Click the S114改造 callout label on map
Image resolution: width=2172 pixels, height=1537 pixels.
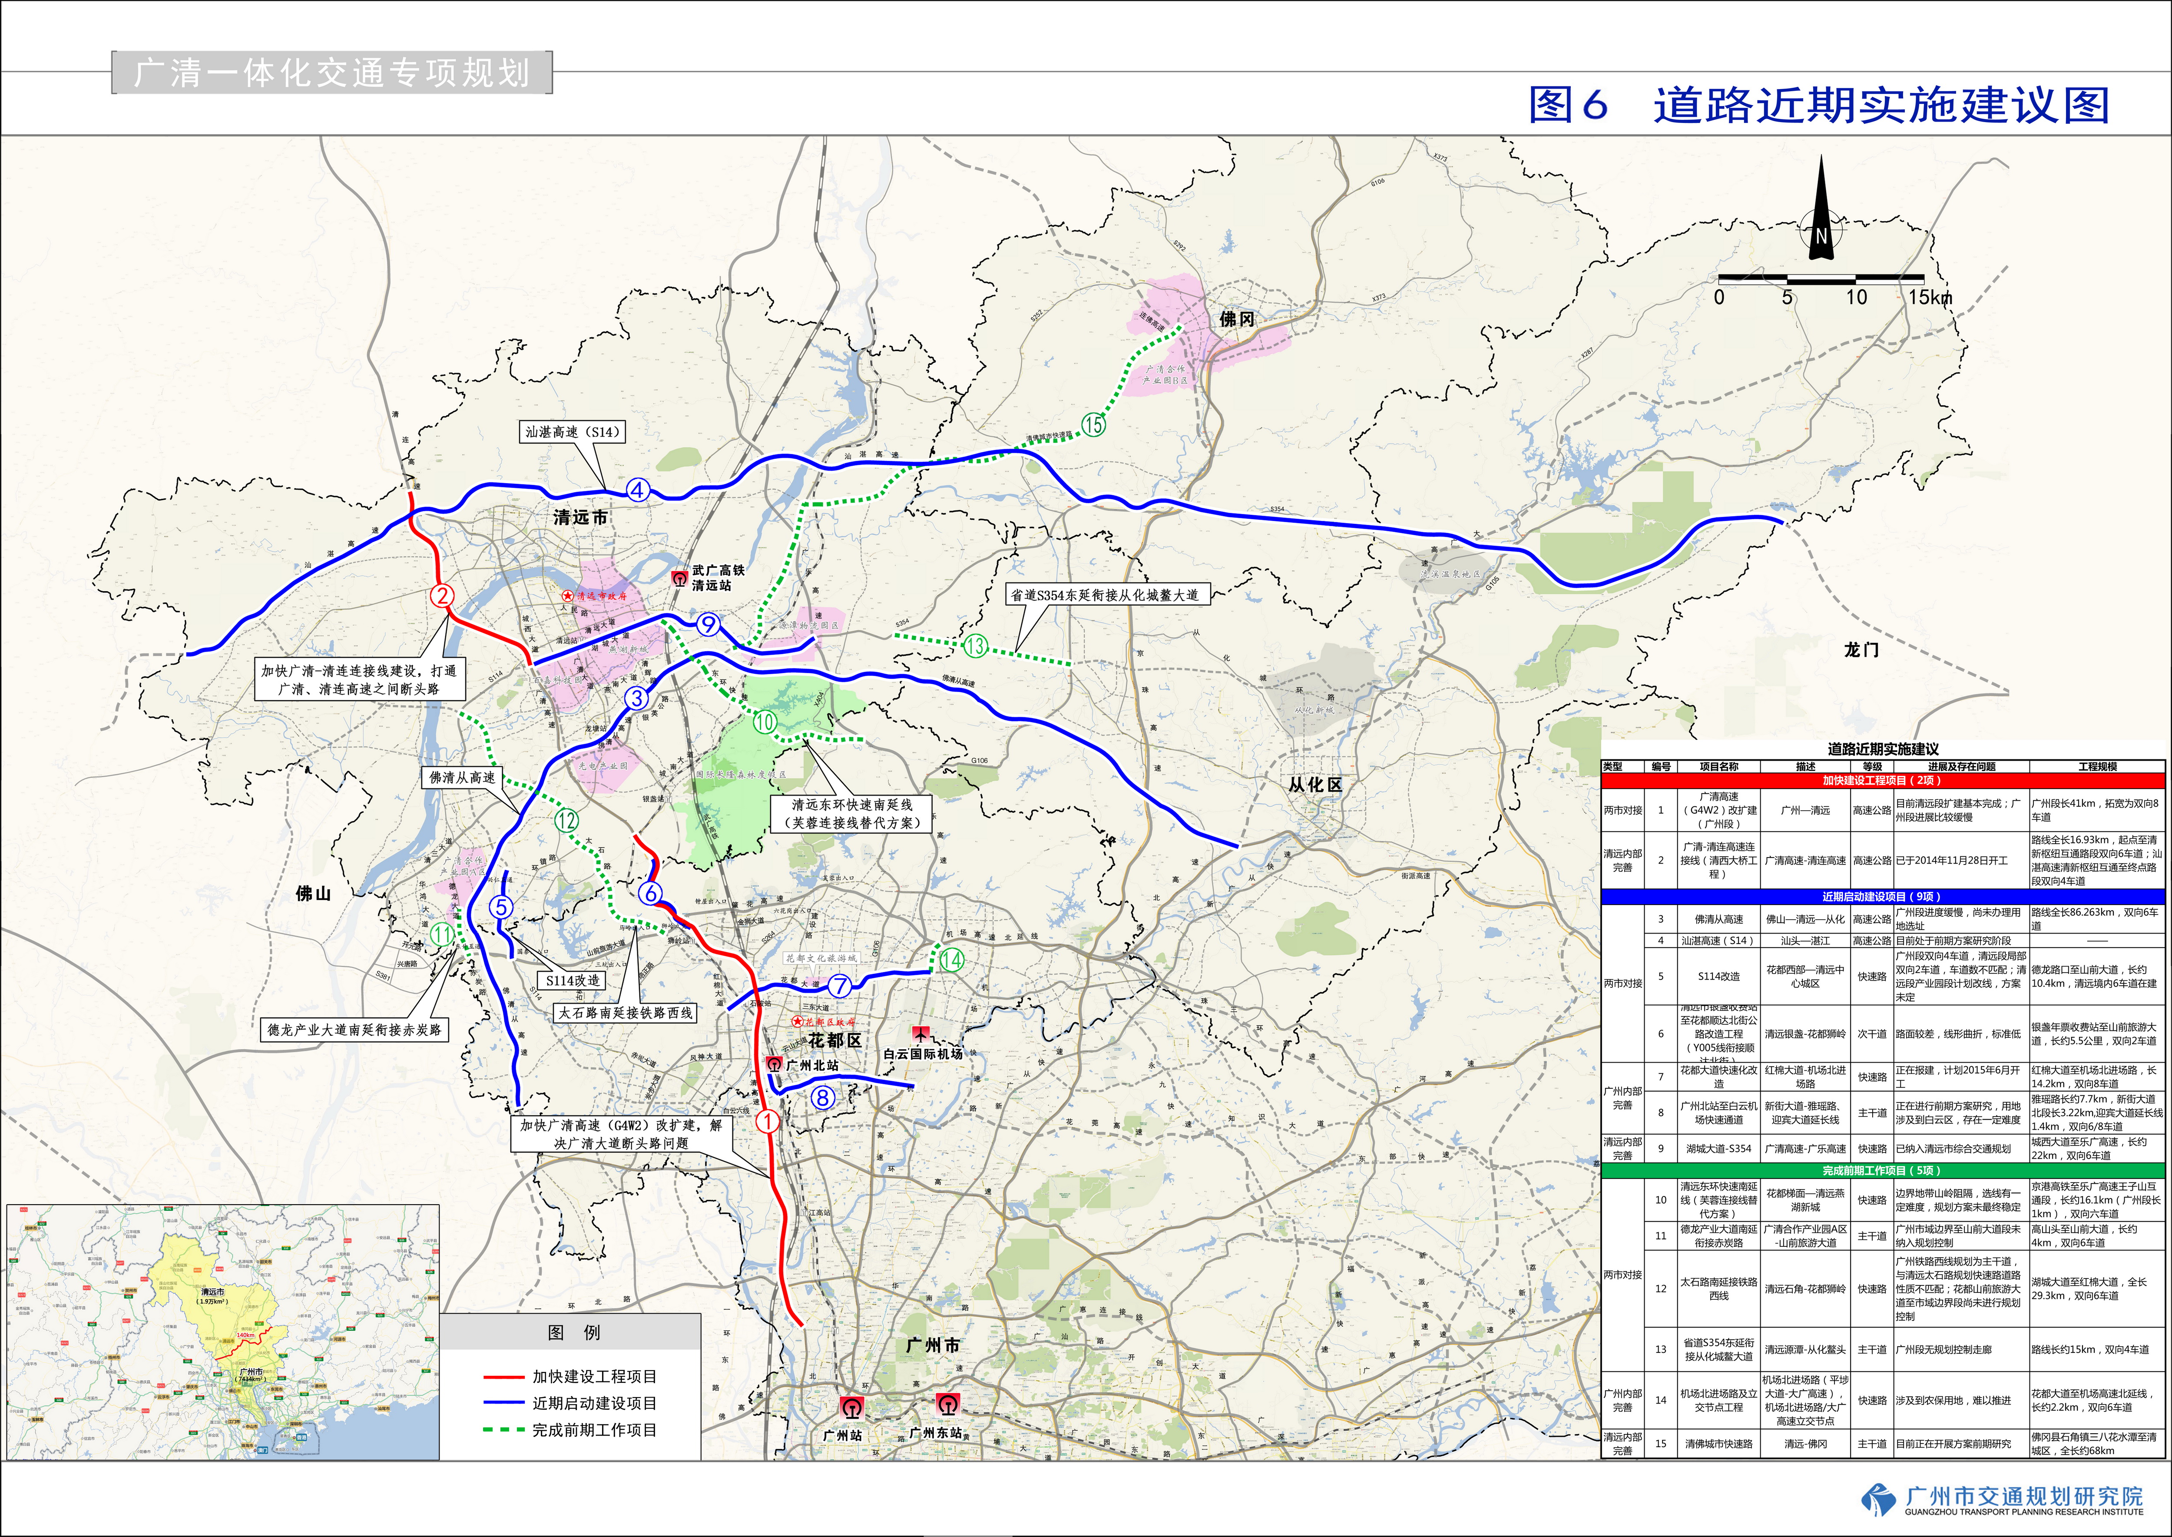pos(573,980)
